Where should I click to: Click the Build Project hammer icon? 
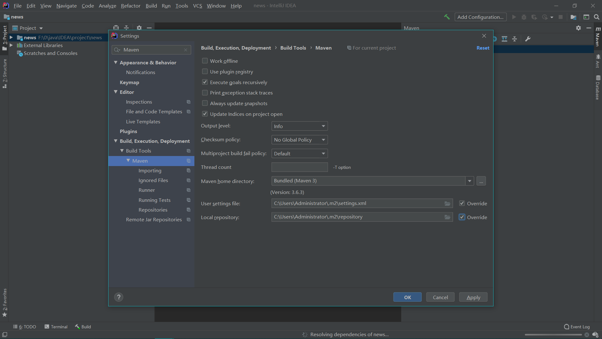447,17
